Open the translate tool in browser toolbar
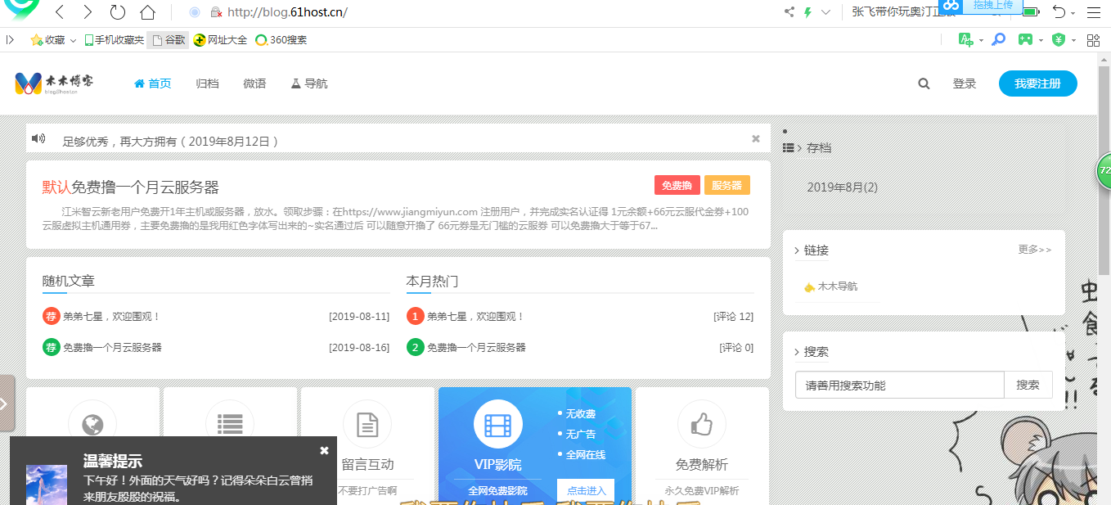The width and height of the screenshot is (1111, 505). pyautogui.click(x=967, y=39)
